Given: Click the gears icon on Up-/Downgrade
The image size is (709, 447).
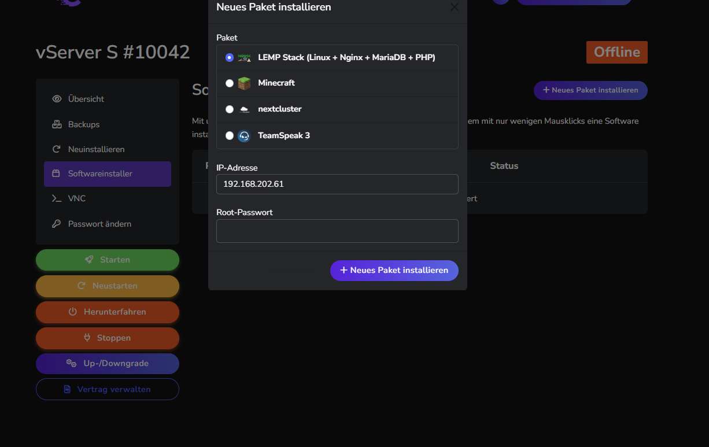Looking at the screenshot, I should point(72,363).
